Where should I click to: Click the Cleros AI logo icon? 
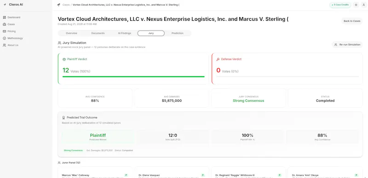[5, 5]
